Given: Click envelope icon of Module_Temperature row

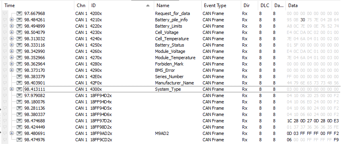Looking at the screenshot, I should coord(19,58).
